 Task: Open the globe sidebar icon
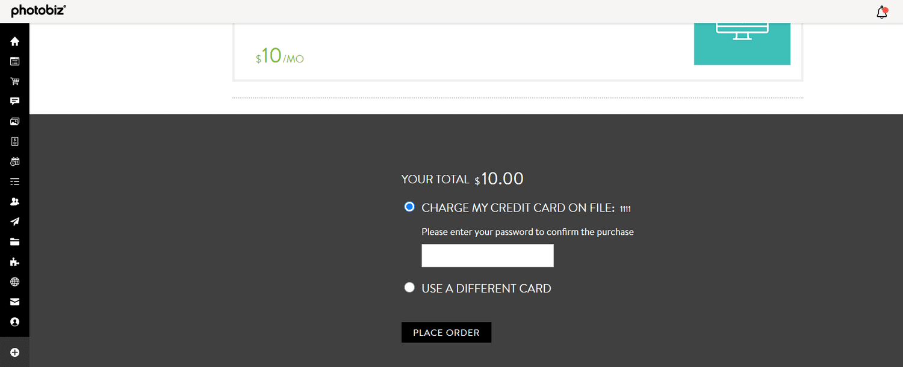click(x=15, y=282)
